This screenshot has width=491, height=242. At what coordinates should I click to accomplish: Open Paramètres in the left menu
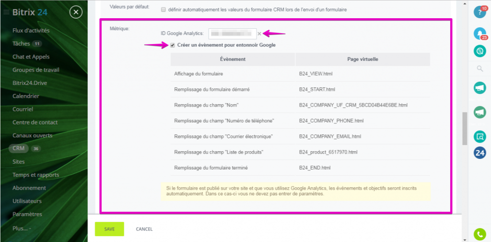coord(27,215)
